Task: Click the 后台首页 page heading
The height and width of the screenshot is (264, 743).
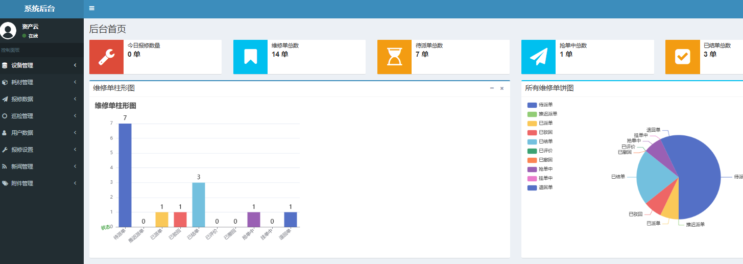Action: pos(107,29)
